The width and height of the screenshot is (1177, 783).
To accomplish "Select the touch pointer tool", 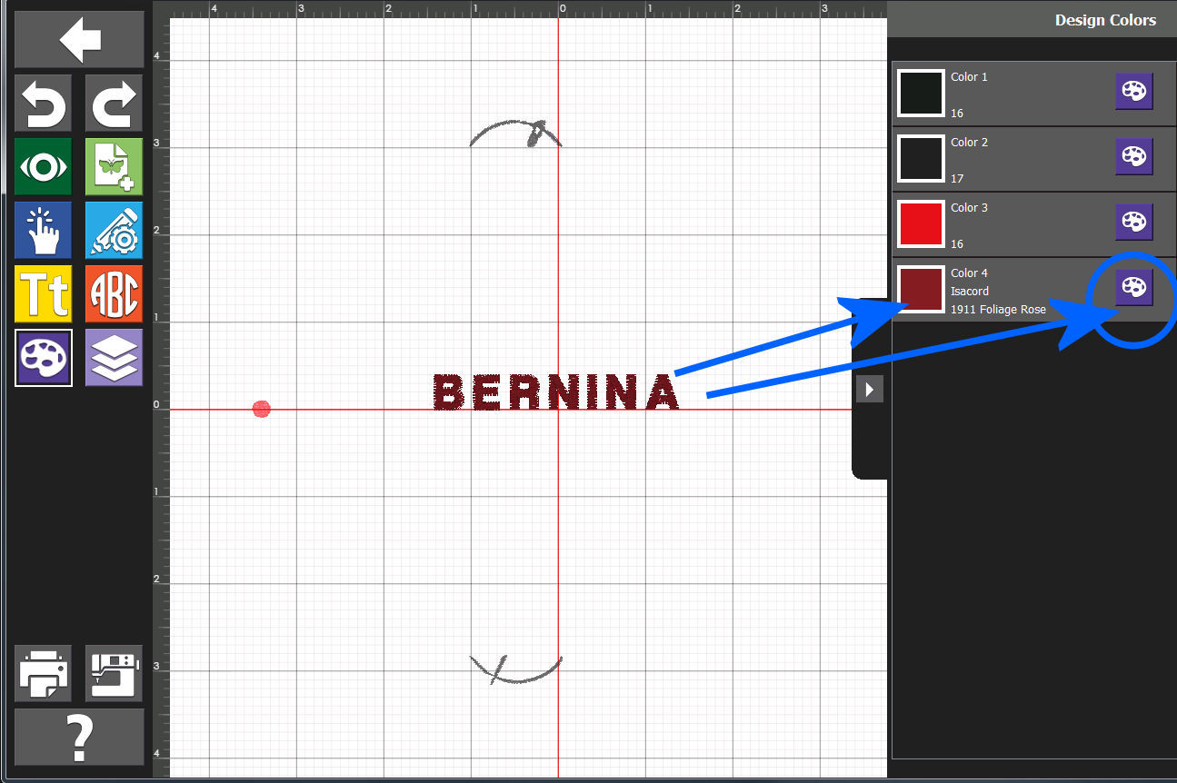I will pos(43,230).
